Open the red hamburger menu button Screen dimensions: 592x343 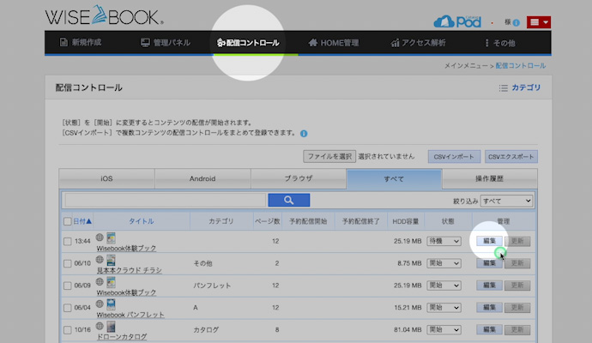(x=539, y=22)
